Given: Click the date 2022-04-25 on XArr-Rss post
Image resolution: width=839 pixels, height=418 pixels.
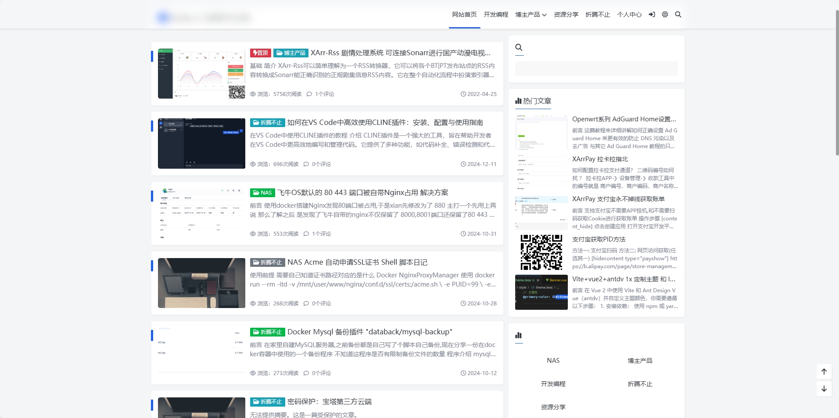Looking at the screenshot, I should coord(479,94).
